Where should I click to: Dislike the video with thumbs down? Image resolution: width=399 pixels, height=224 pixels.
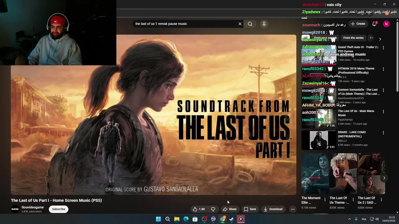(x=213, y=209)
